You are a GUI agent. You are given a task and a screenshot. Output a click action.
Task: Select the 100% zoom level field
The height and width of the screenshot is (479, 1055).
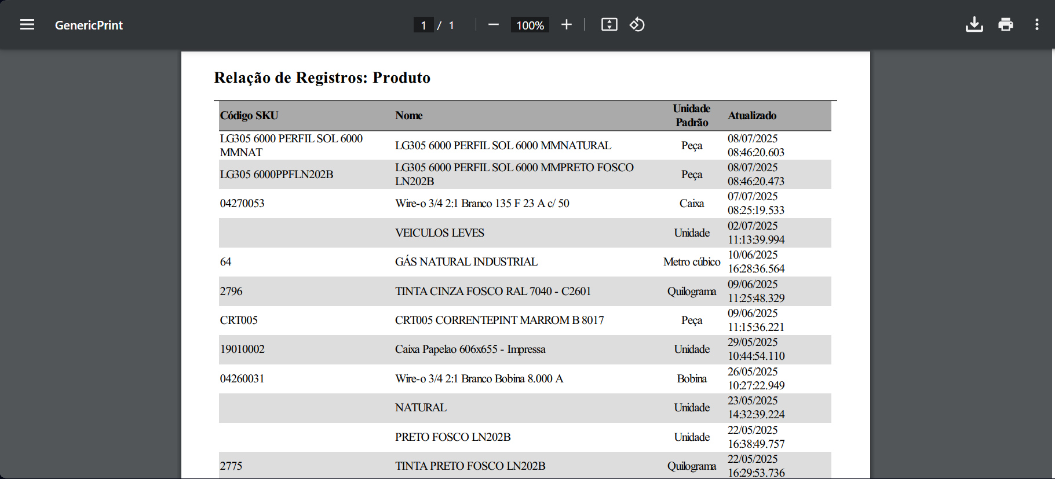pos(530,25)
